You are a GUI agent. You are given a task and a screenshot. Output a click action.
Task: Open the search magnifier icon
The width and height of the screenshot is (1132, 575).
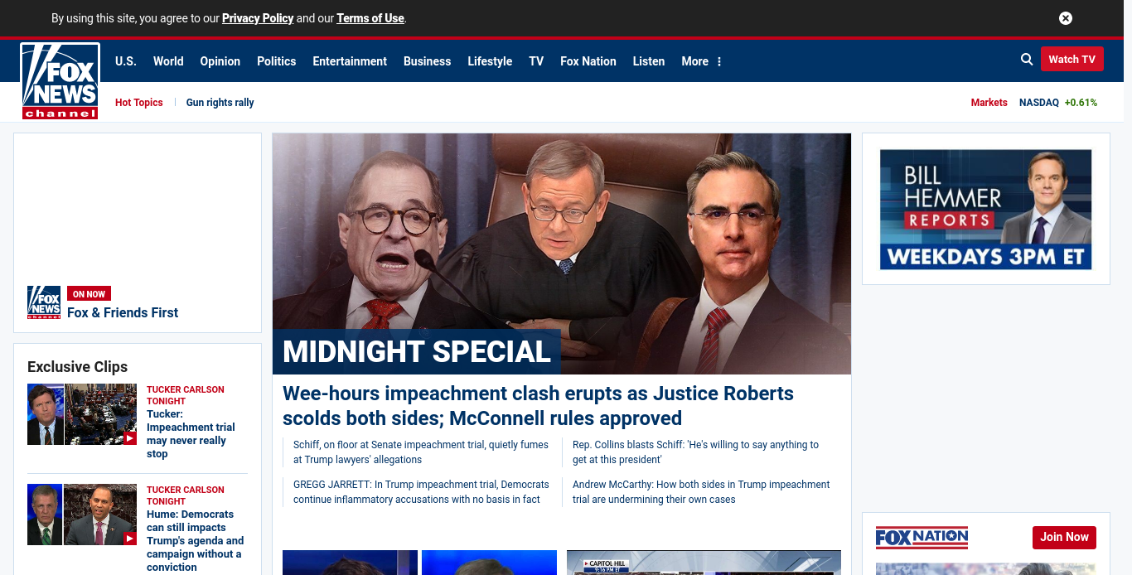point(1027,59)
